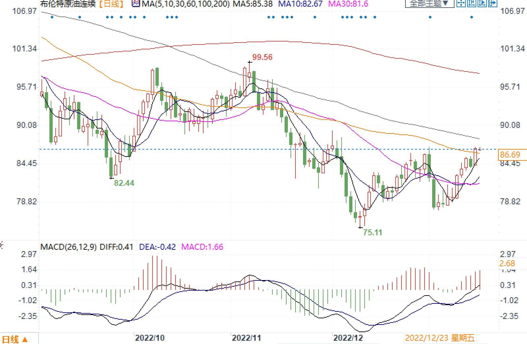Click the red settings icon left of the MACD panel
The width and height of the screenshot is (527, 344).
coord(1,245)
